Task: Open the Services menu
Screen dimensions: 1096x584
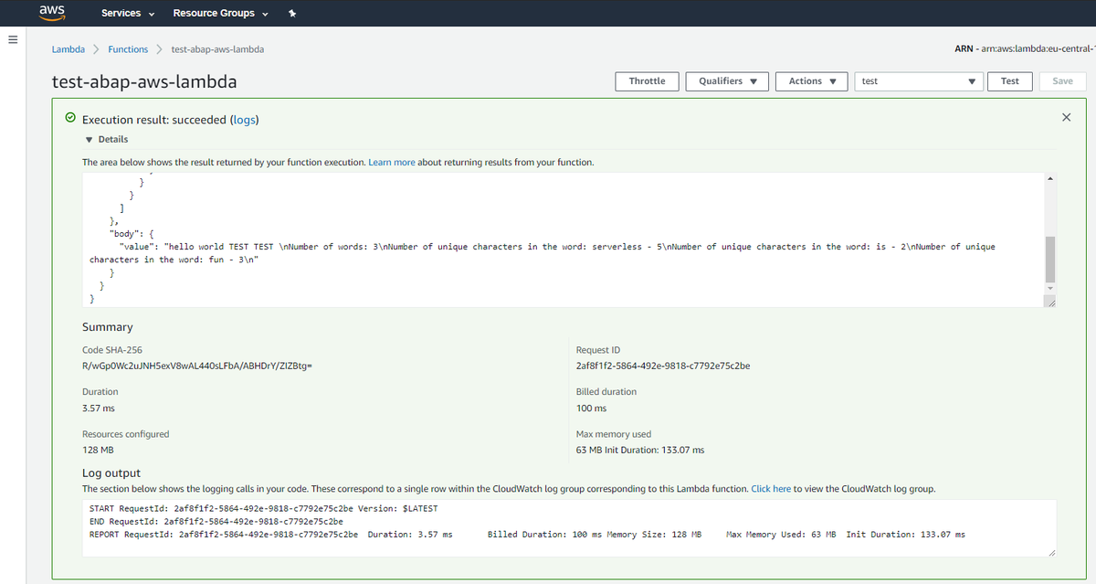Action: 127,13
